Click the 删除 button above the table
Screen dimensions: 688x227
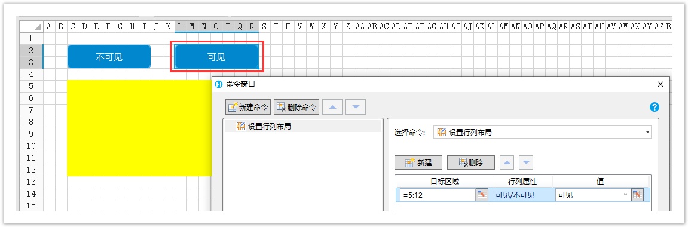click(x=471, y=162)
